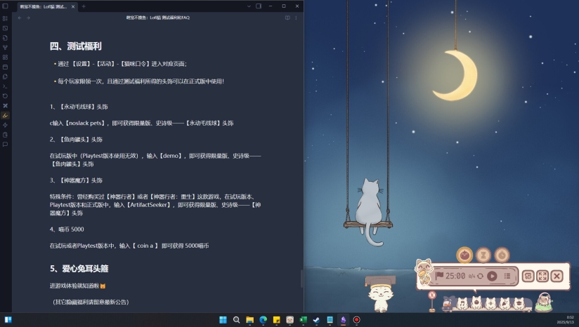Image resolution: width=579 pixels, height=327 pixels.
Task: Open Excel from taskbar
Action: coord(303,319)
